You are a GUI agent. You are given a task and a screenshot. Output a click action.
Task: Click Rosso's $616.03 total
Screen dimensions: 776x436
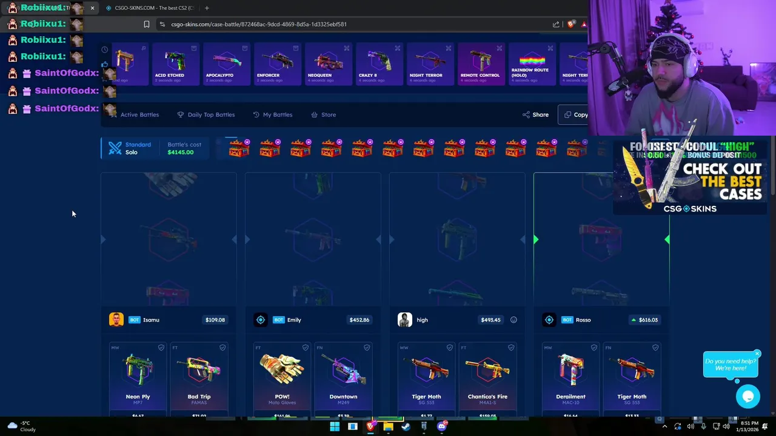(645, 320)
